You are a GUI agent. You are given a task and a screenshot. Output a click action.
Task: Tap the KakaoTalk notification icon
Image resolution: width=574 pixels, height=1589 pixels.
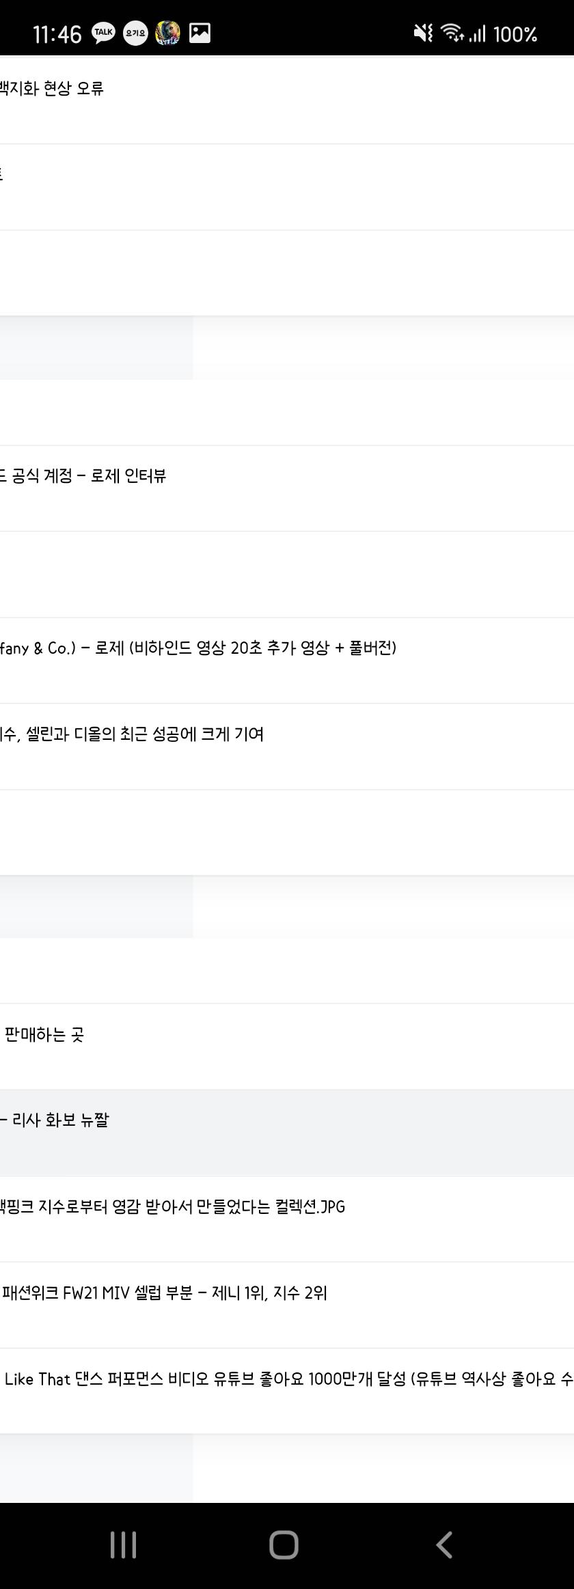pyautogui.click(x=104, y=33)
